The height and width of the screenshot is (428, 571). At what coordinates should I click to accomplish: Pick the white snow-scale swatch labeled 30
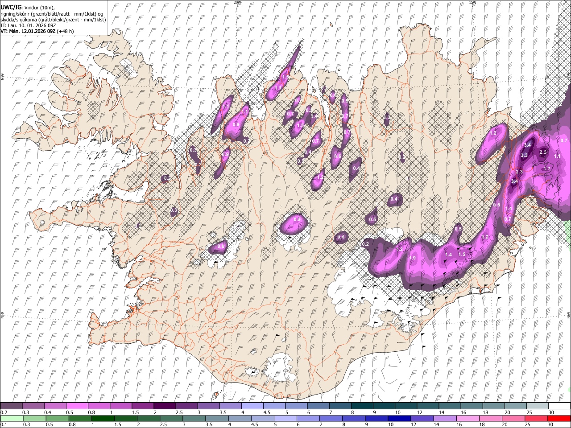pos(559,406)
